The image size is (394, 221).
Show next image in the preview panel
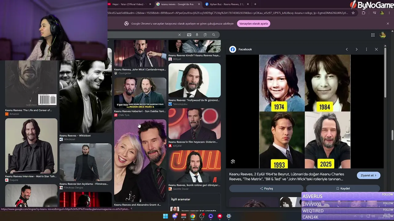tap(356, 49)
